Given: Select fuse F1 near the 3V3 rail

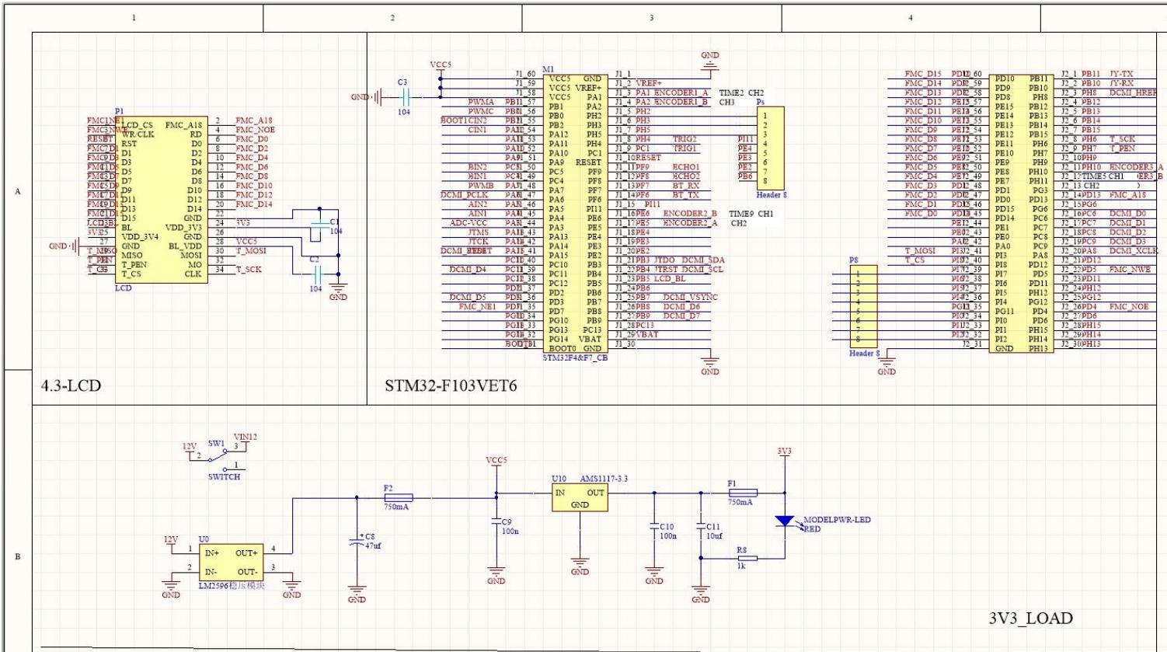Looking at the screenshot, I should pos(742,492).
